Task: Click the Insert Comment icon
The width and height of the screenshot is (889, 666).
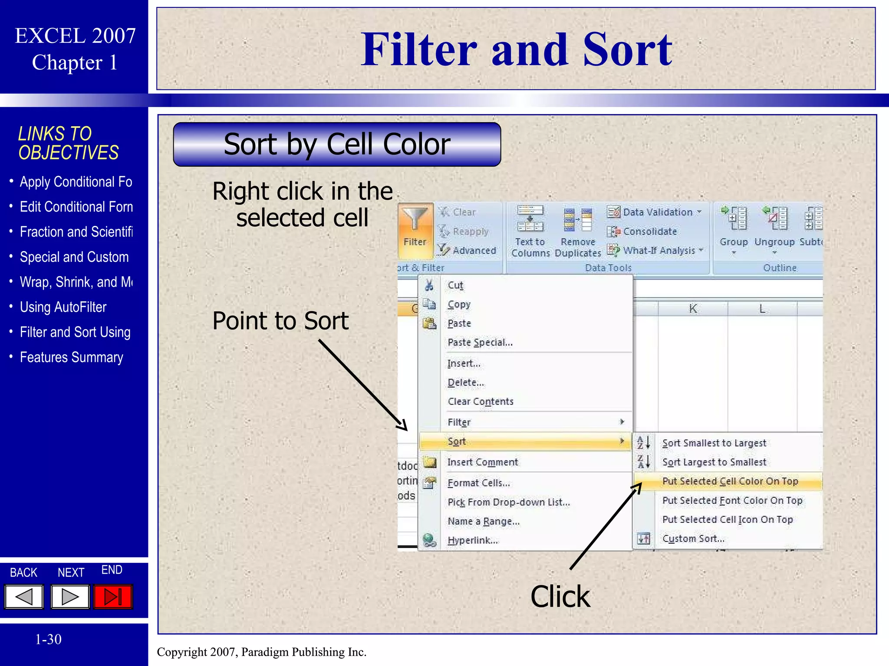Action: [x=430, y=462]
